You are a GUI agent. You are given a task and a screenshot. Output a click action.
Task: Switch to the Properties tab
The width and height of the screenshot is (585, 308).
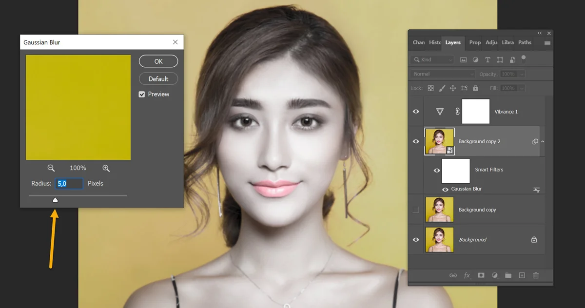click(x=475, y=42)
